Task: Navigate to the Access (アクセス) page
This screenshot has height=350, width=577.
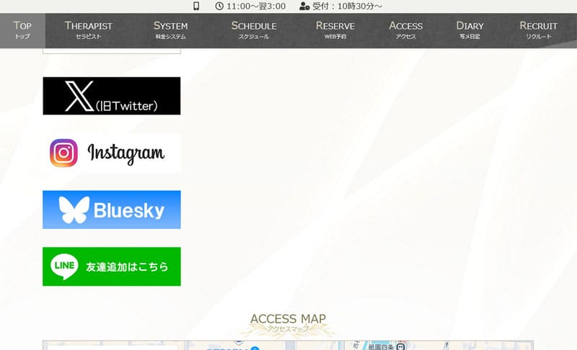Action: click(405, 30)
